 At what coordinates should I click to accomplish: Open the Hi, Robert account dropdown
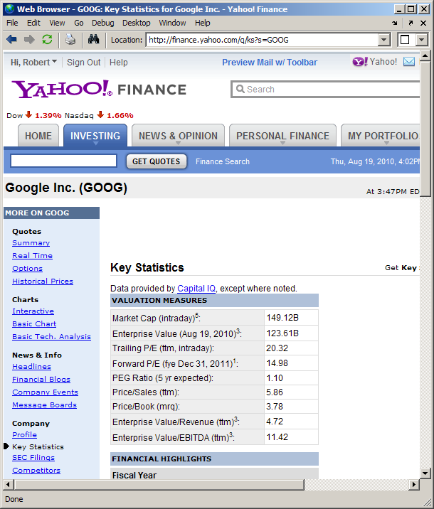34,63
